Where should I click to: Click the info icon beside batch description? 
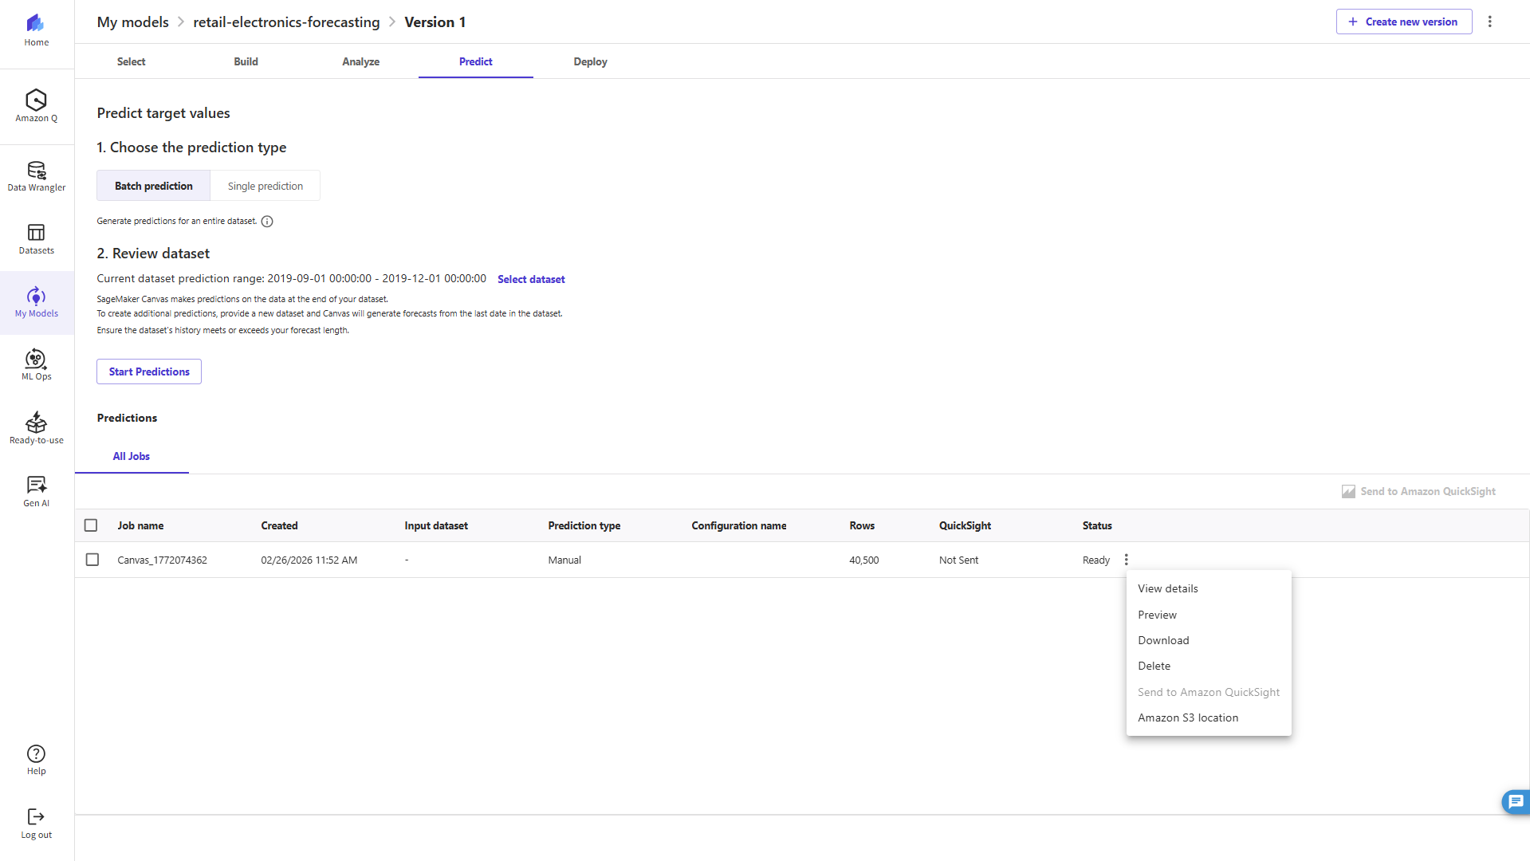pos(267,222)
